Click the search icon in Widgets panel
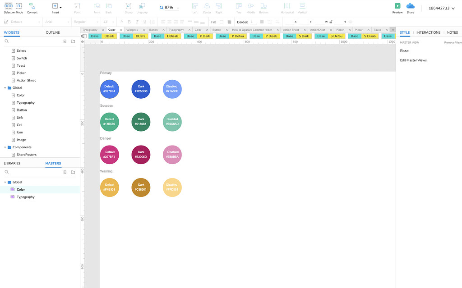This screenshot has width=462, height=288. coord(7,41)
